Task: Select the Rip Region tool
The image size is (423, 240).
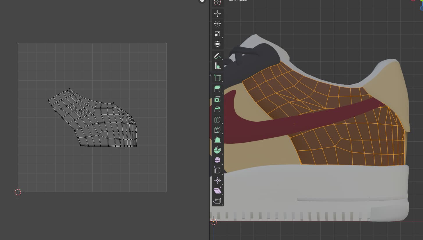Action: pos(217,201)
